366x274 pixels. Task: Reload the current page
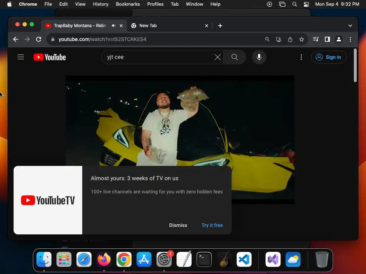[x=39, y=39]
